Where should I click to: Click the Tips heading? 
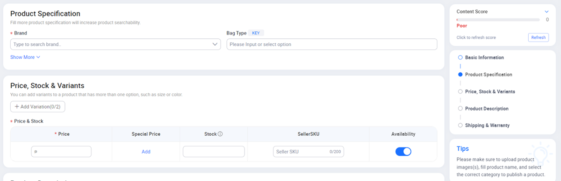463,149
